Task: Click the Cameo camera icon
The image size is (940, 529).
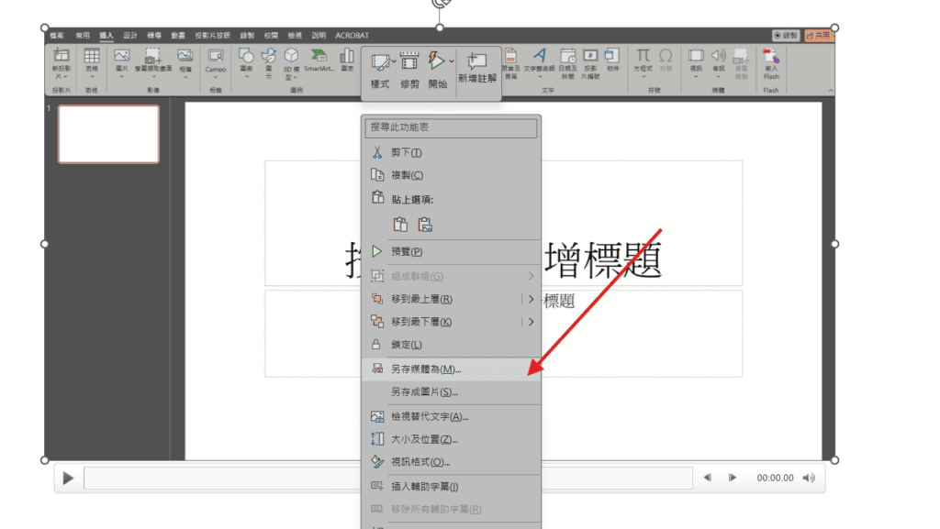Action: coord(216,58)
